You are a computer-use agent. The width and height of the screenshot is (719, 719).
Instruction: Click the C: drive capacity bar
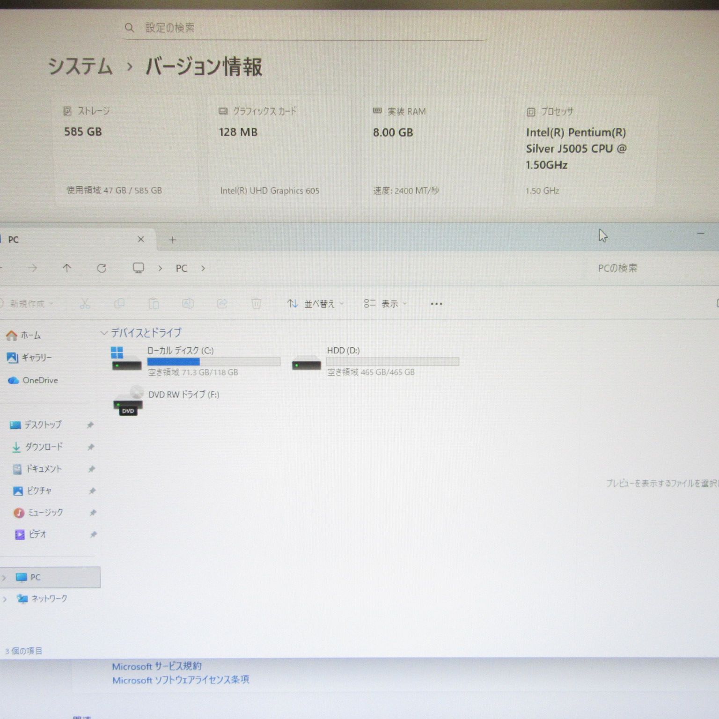[x=213, y=361]
